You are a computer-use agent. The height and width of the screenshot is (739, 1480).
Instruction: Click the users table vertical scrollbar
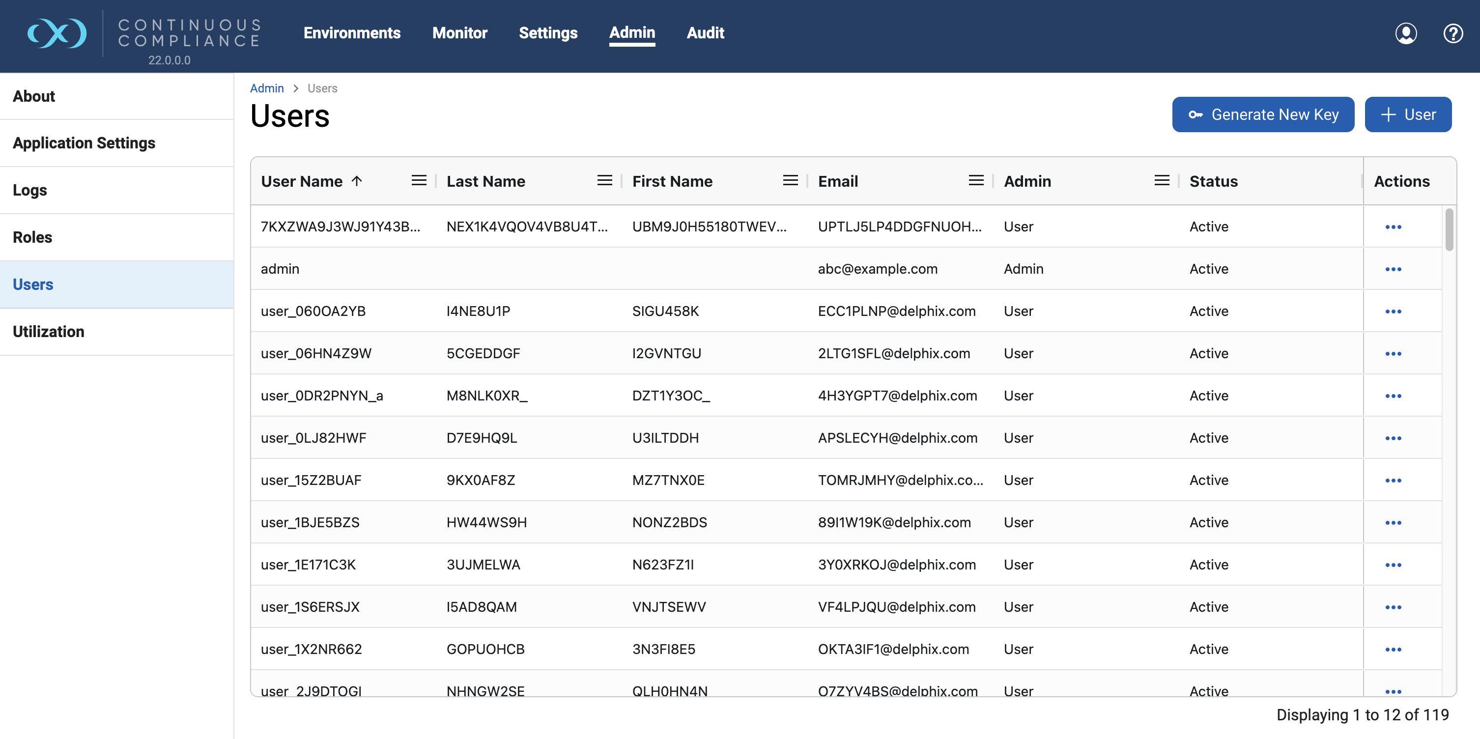click(x=1449, y=230)
